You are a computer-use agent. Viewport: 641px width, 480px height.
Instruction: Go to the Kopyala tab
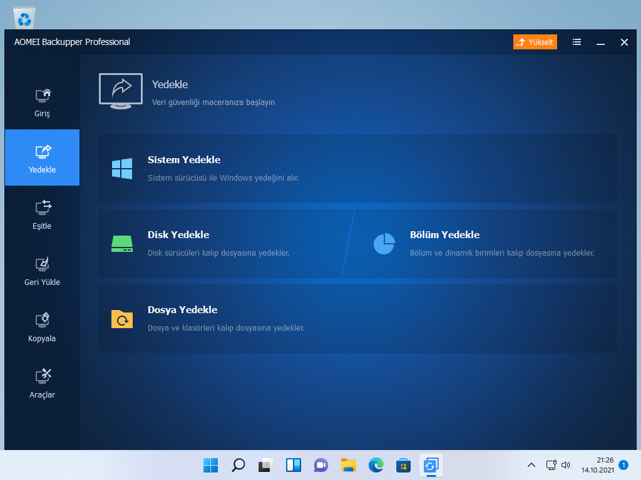[42, 327]
